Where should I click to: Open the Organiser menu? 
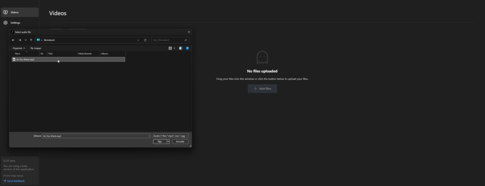click(x=18, y=48)
